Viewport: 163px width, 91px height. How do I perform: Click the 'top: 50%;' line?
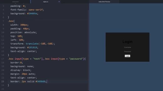pyautogui.click(x=17, y=36)
